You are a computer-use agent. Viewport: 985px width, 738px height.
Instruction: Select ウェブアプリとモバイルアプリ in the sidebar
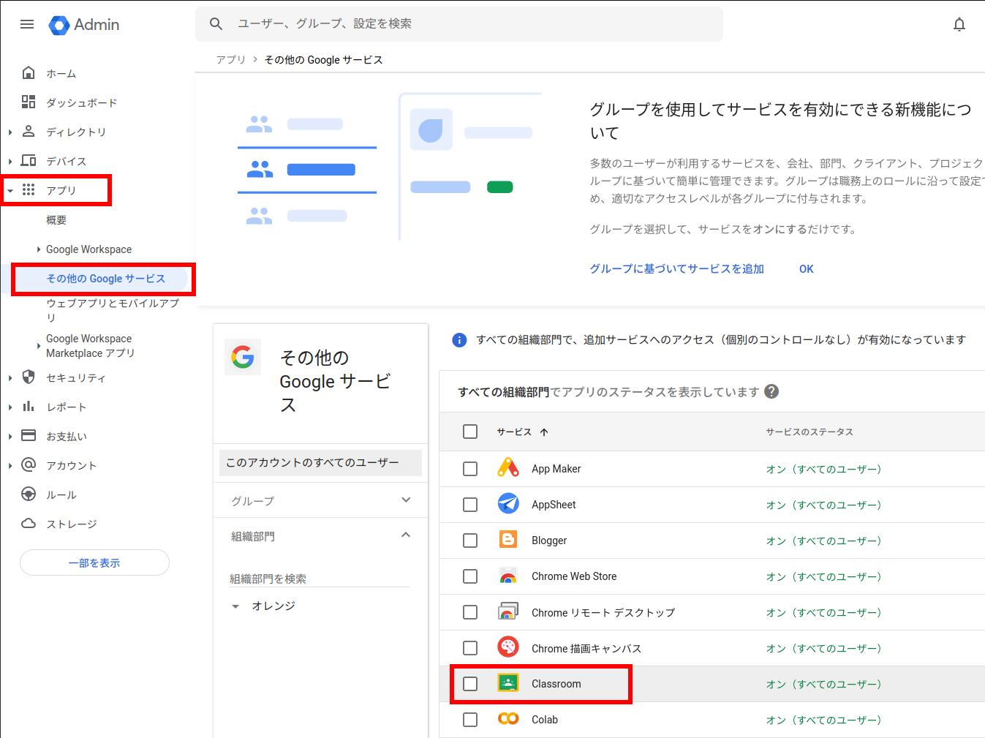point(112,309)
